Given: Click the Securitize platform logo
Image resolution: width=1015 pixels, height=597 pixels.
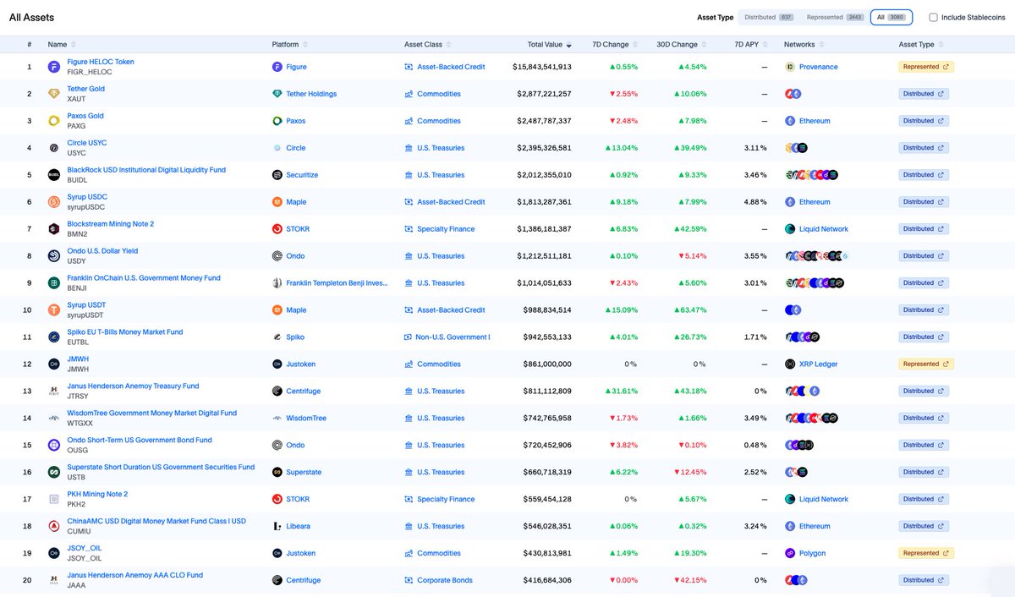Looking at the screenshot, I should pyautogui.click(x=277, y=175).
